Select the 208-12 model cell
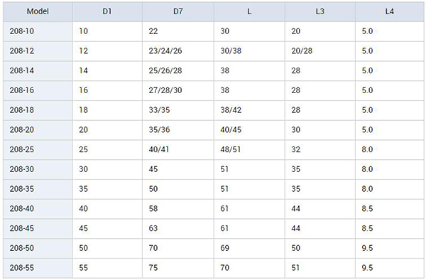This screenshot has width=426, height=280. coord(38,51)
